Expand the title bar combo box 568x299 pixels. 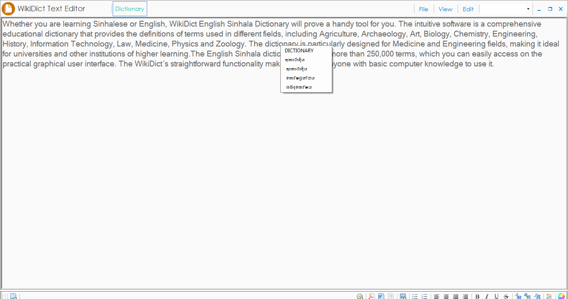[x=528, y=9]
